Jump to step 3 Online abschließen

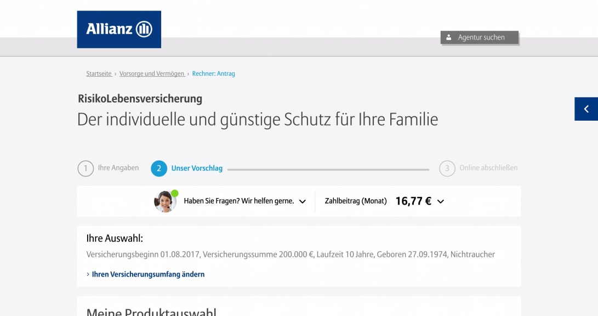tap(479, 168)
